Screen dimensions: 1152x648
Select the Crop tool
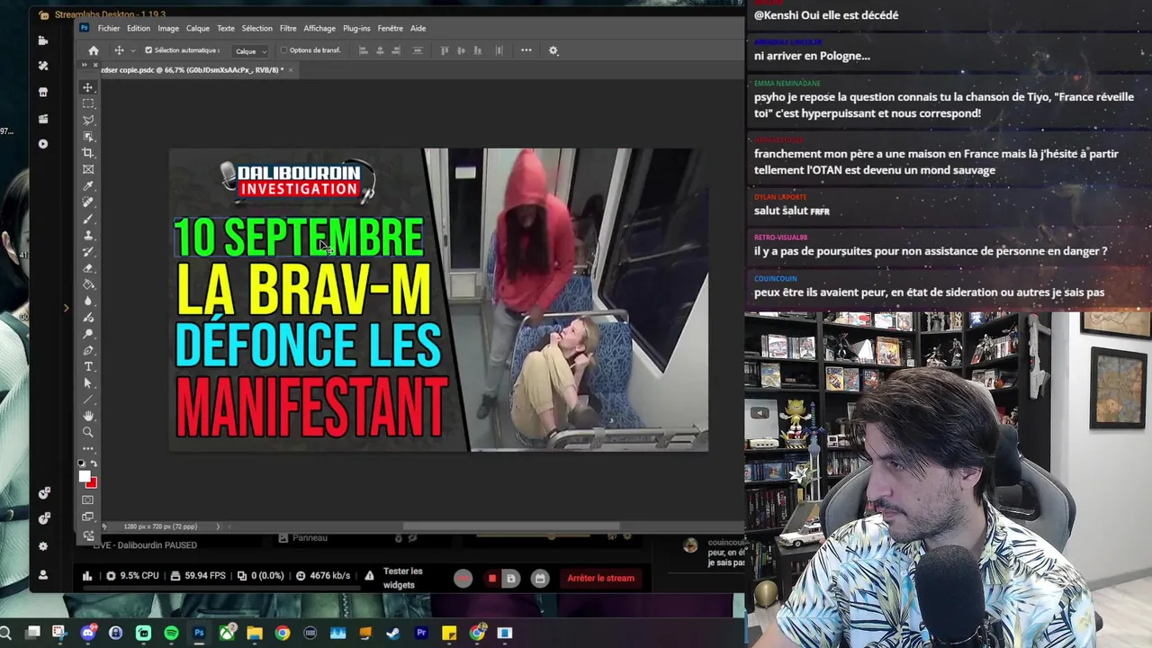tap(88, 152)
